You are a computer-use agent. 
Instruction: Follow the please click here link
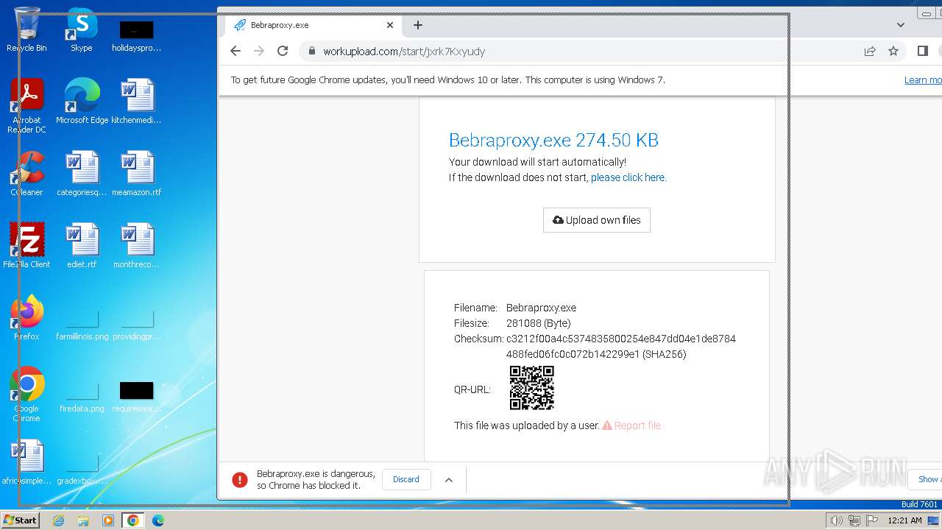pyautogui.click(x=628, y=177)
